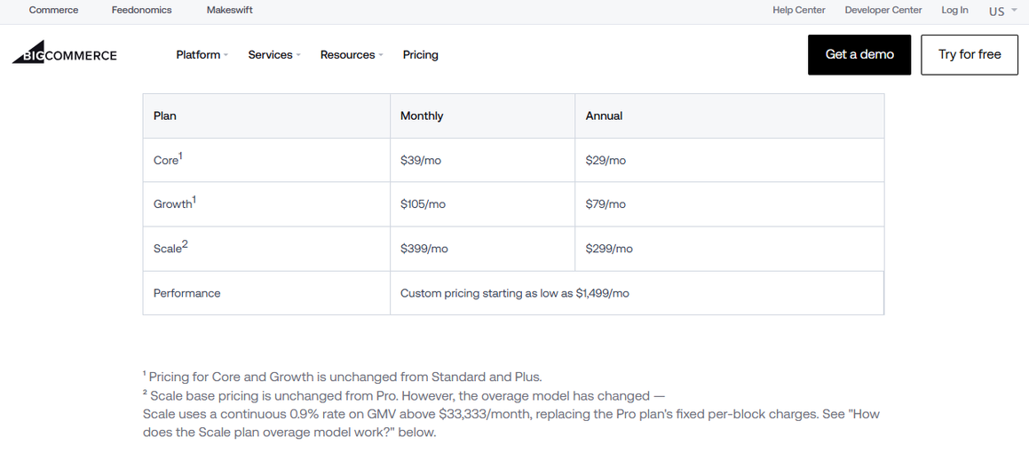The width and height of the screenshot is (1029, 453).
Task: Click the Scale plan row label
Action: pos(170,248)
